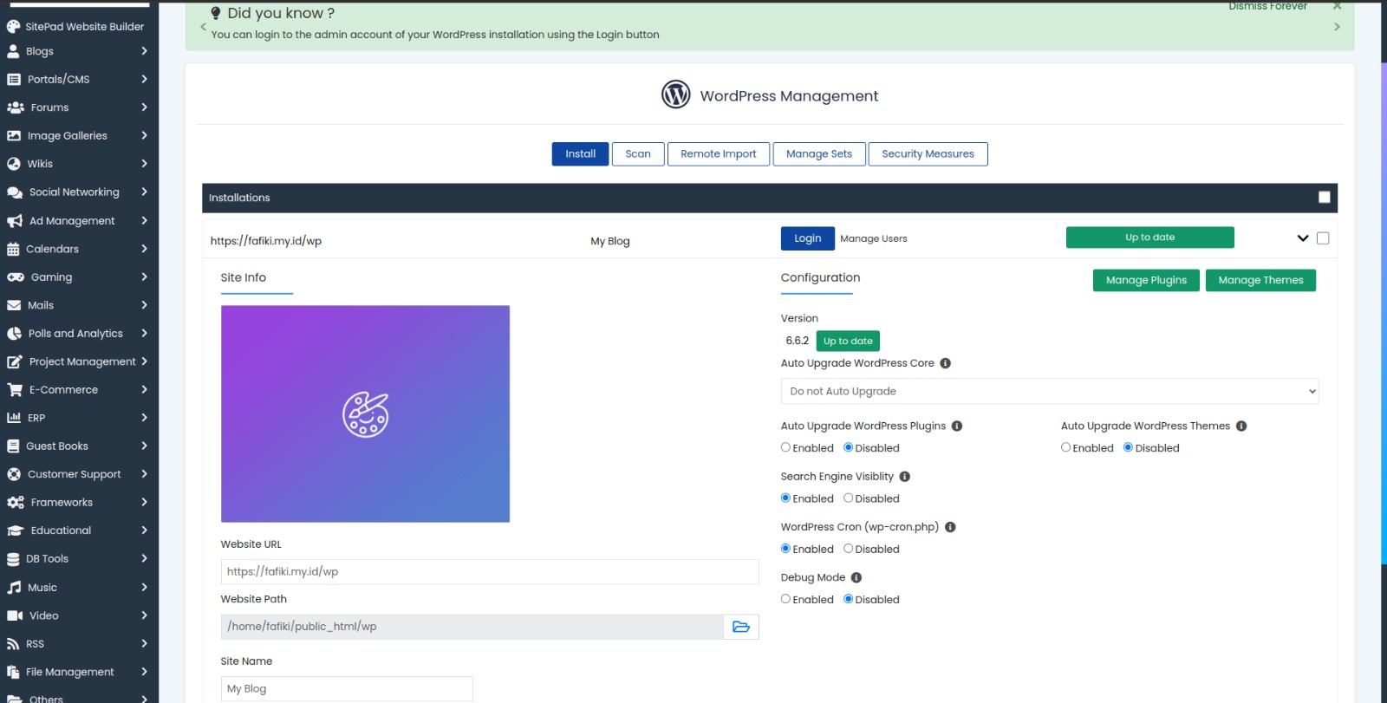Click the Guest Books icon
Screen dimensions: 1387x703
[x=13, y=446]
